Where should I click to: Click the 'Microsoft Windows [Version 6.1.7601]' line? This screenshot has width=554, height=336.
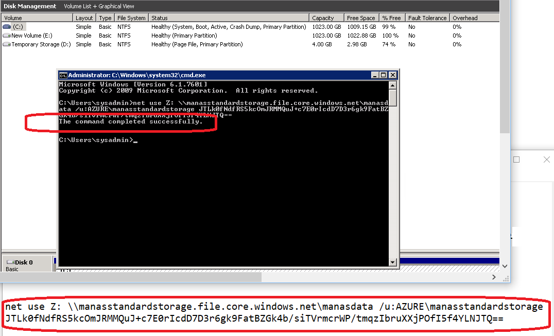click(133, 84)
